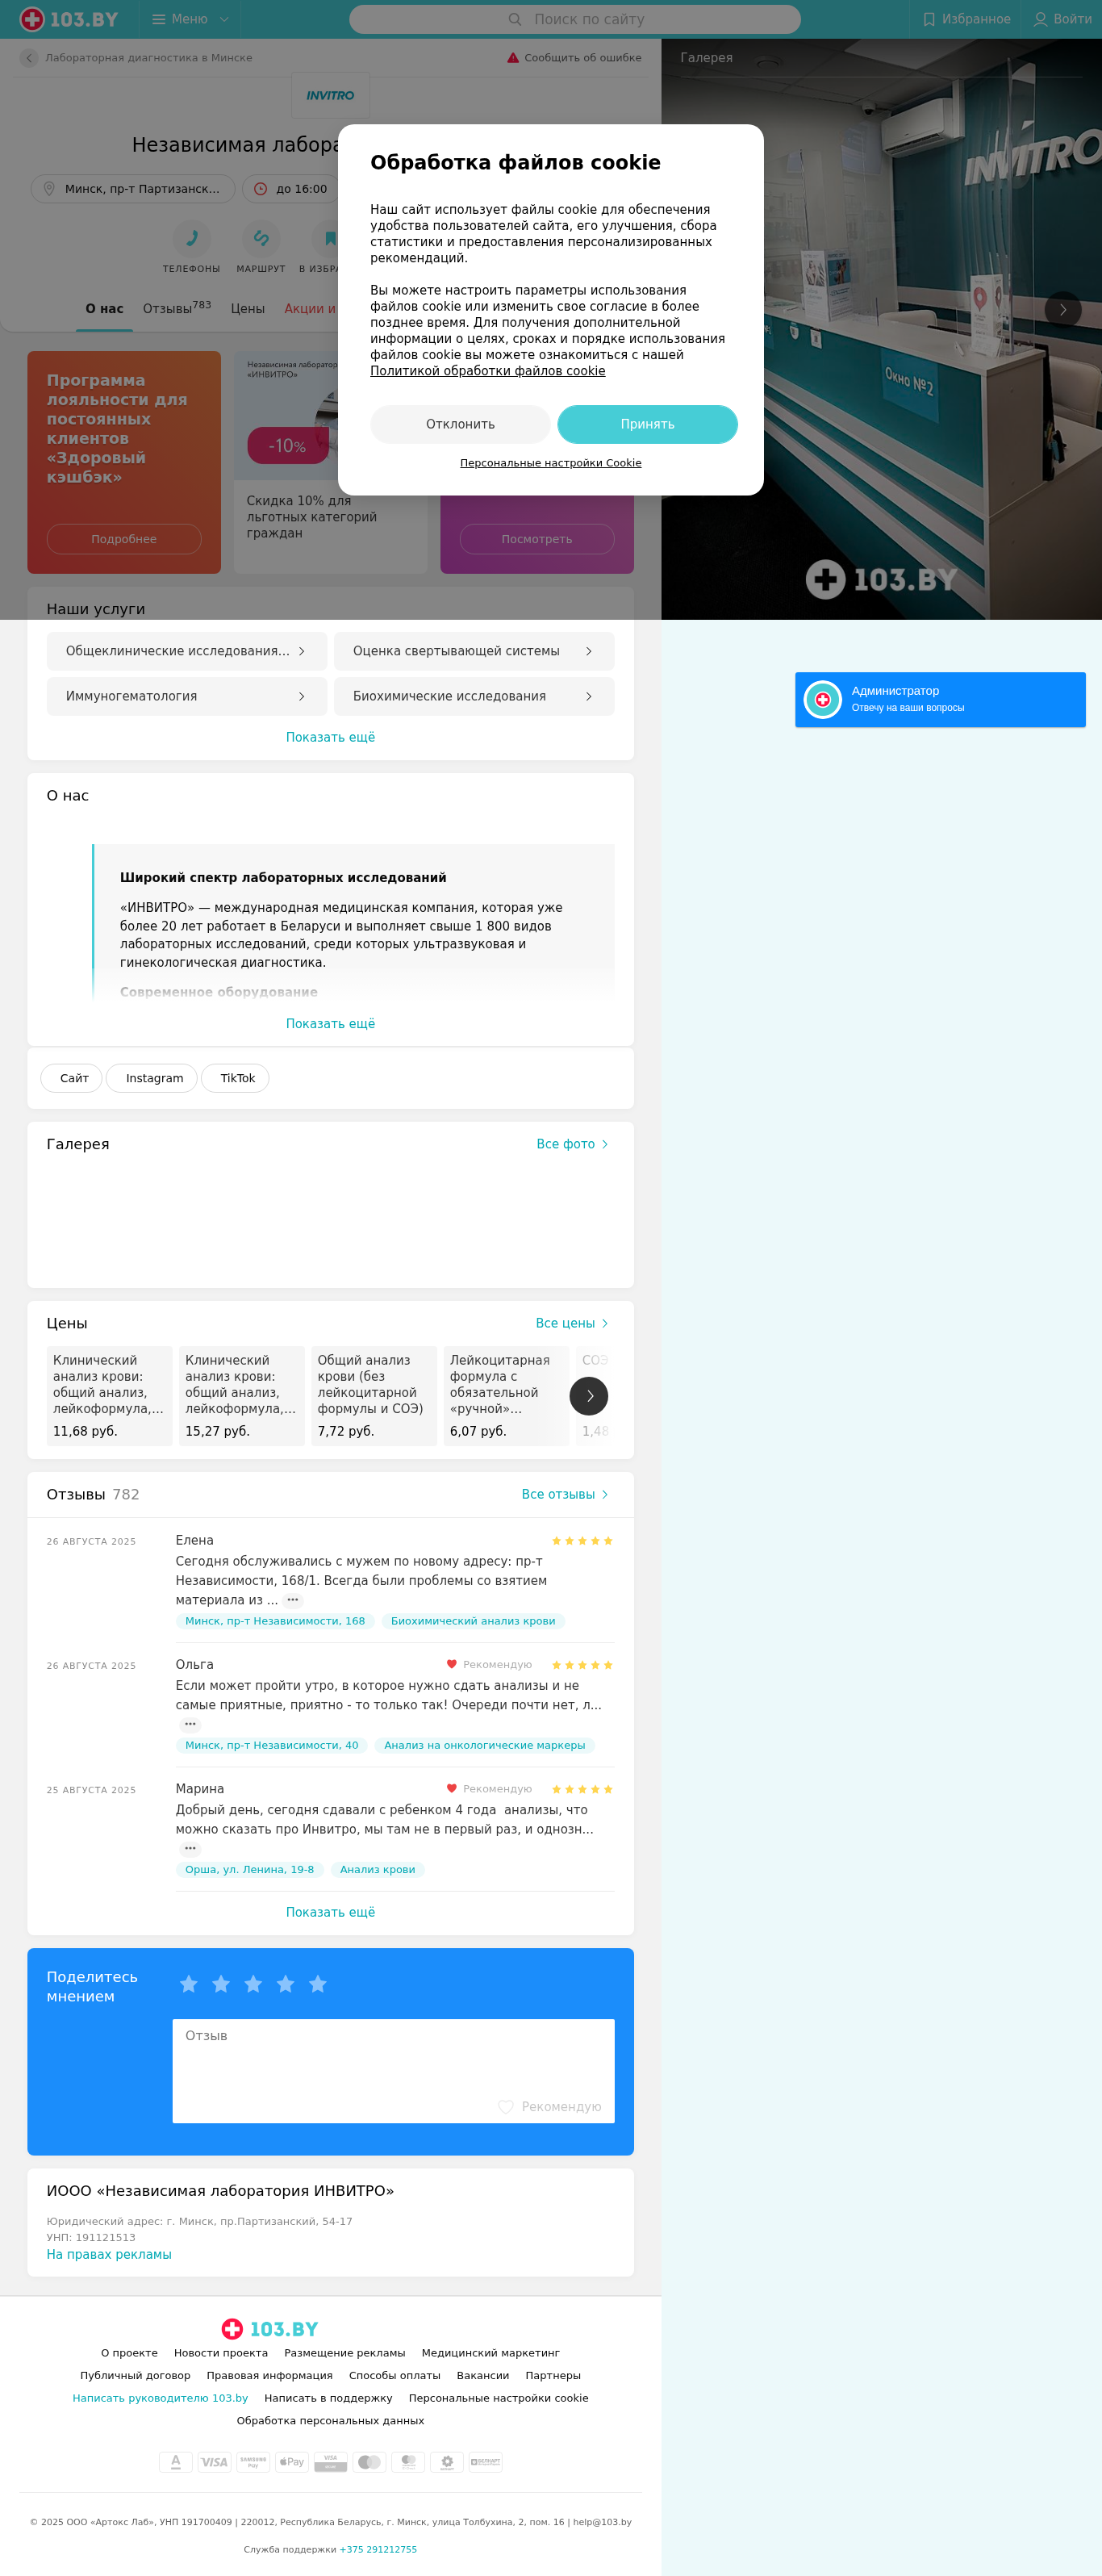Click the INVITRO logo
The width and height of the screenshot is (1102, 2576).
330,96
